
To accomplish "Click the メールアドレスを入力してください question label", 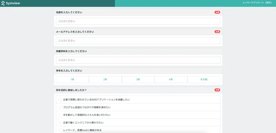I will tap(75, 32).
